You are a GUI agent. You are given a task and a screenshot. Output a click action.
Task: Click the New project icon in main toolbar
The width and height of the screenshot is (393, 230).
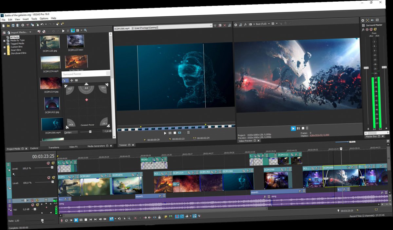click(3, 25)
